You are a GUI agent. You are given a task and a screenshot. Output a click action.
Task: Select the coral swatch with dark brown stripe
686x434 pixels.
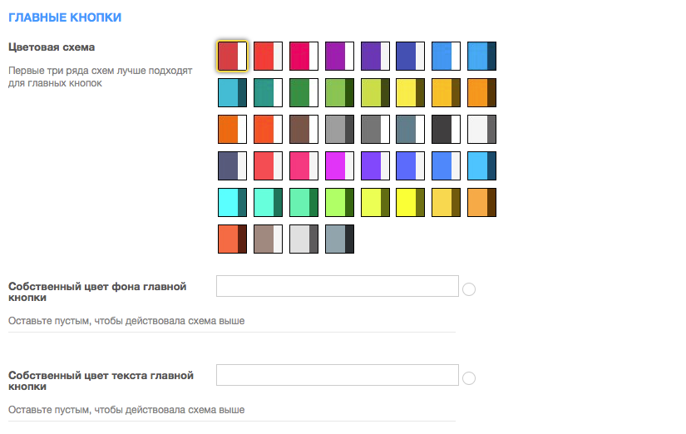click(x=232, y=239)
